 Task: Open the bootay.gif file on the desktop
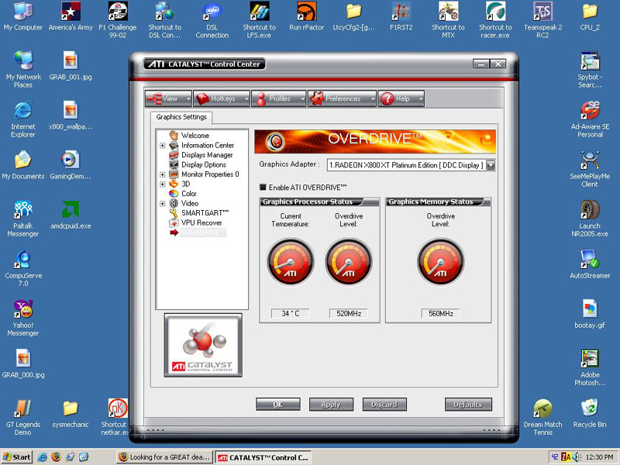(x=590, y=314)
